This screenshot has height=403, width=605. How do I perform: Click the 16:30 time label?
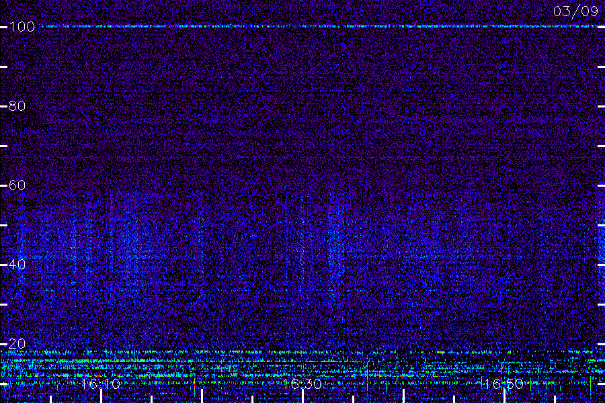point(302,384)
